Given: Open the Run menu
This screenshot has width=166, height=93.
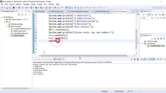Looking at the screenshot, I should (x=45, y=4).
